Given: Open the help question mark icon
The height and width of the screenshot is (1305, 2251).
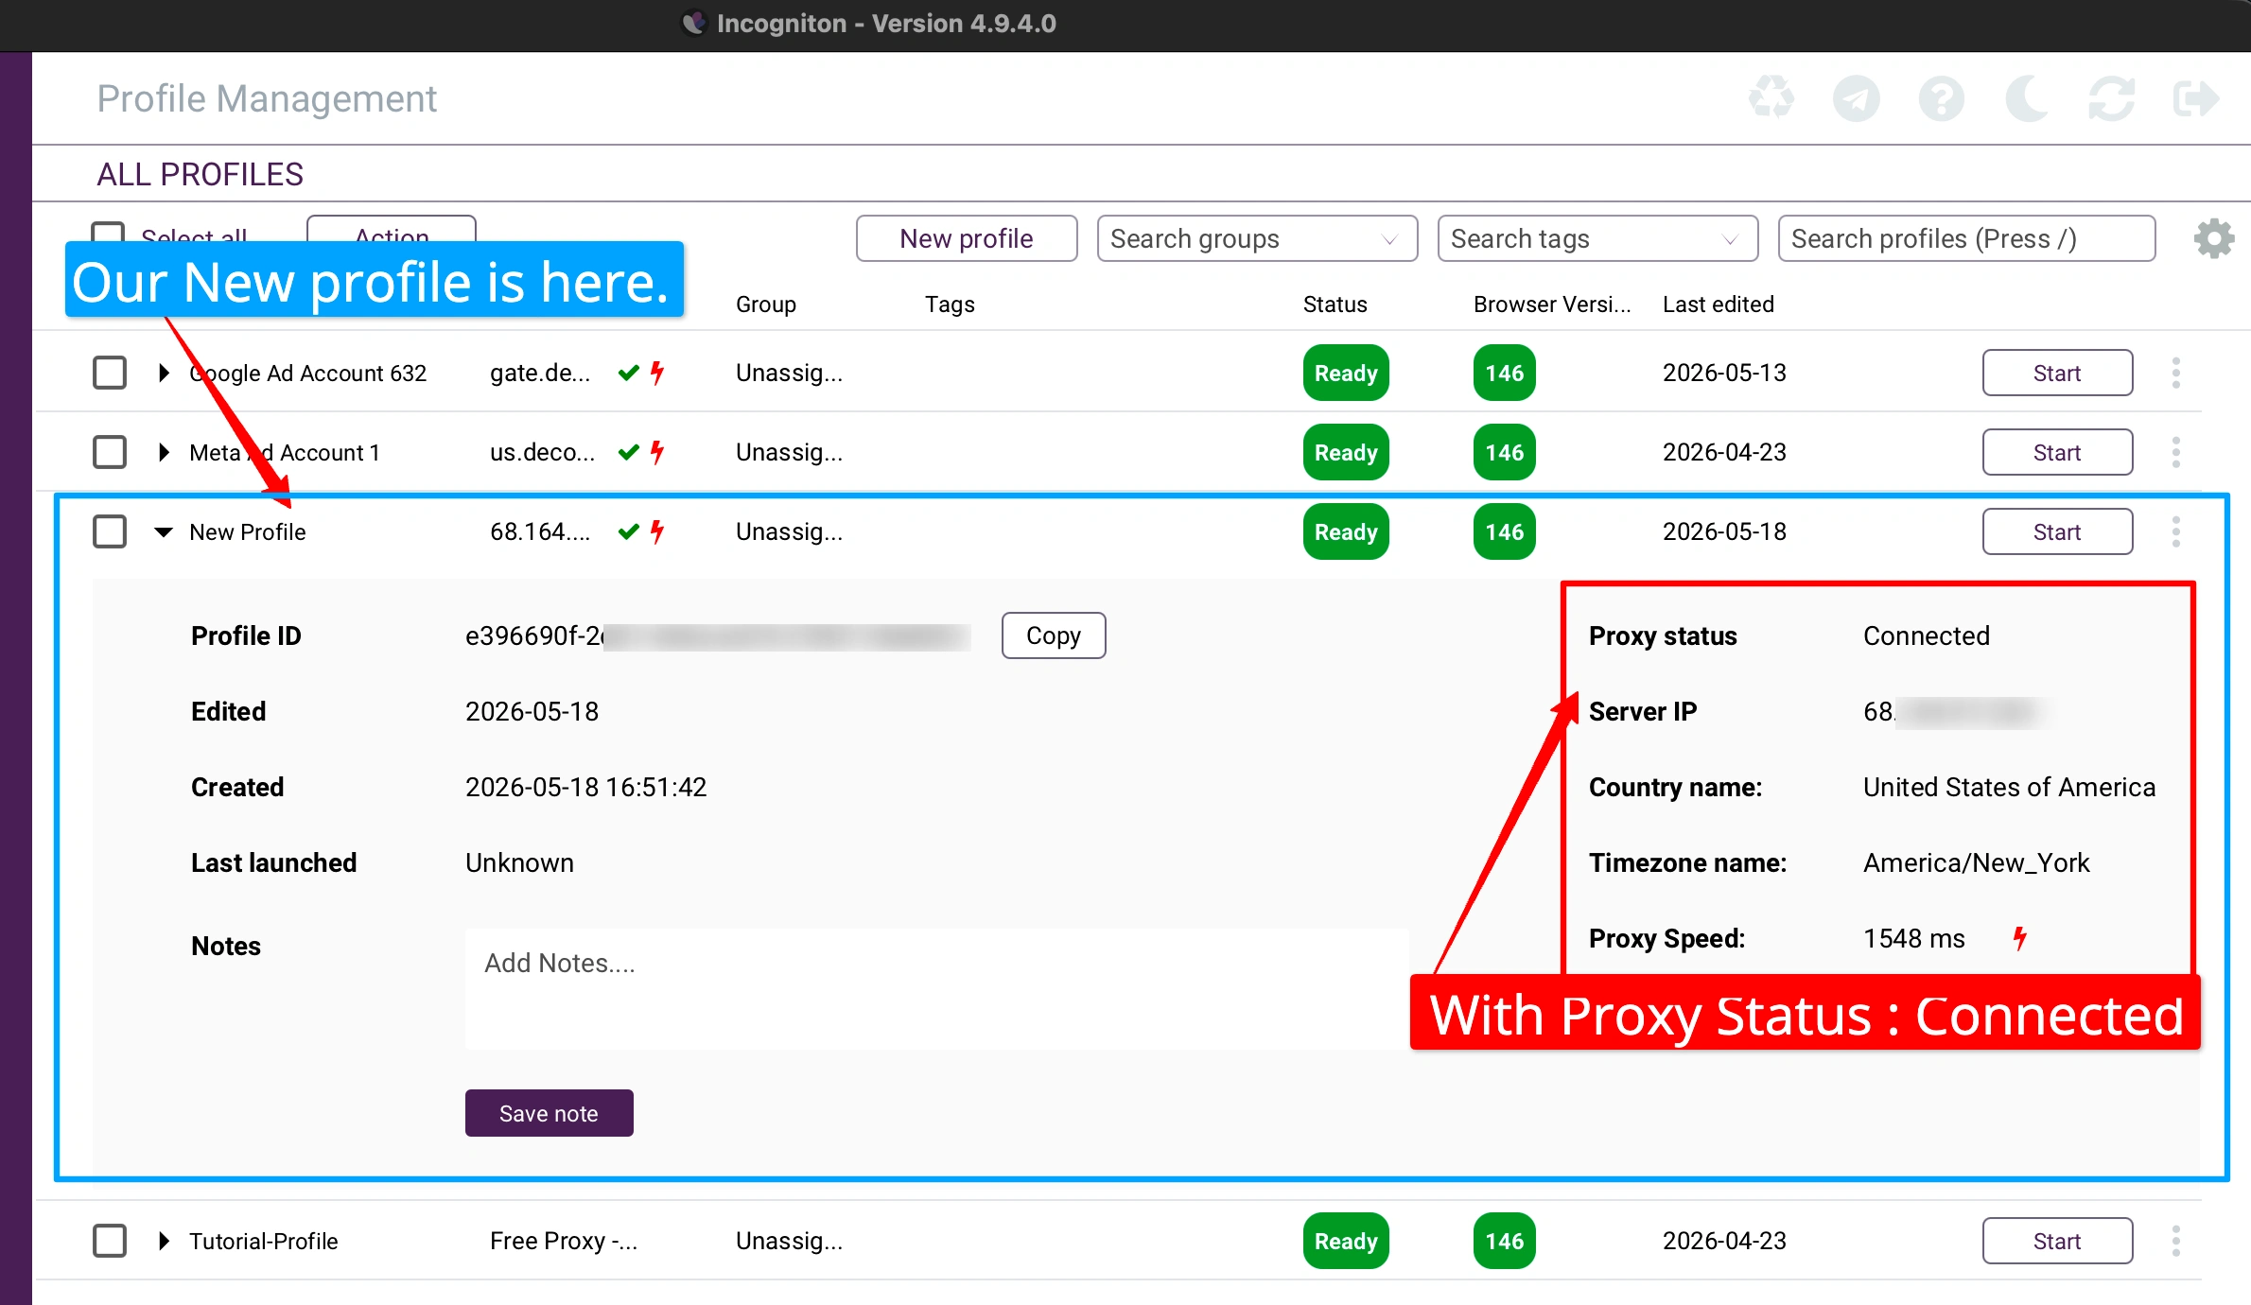Looking at the screenshot, I should pos(1941,98).
